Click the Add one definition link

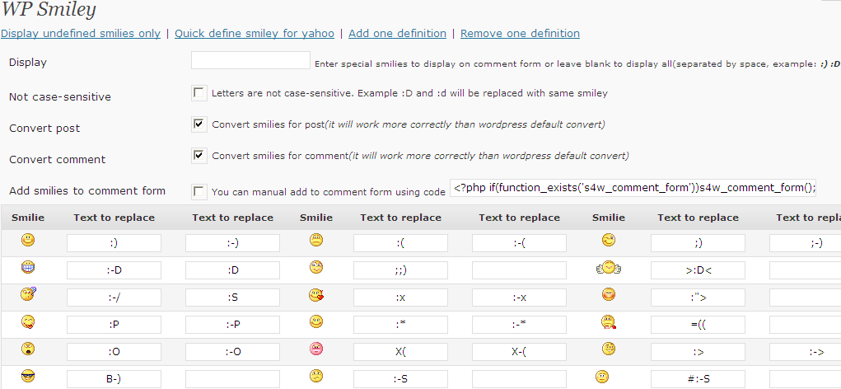398,33
